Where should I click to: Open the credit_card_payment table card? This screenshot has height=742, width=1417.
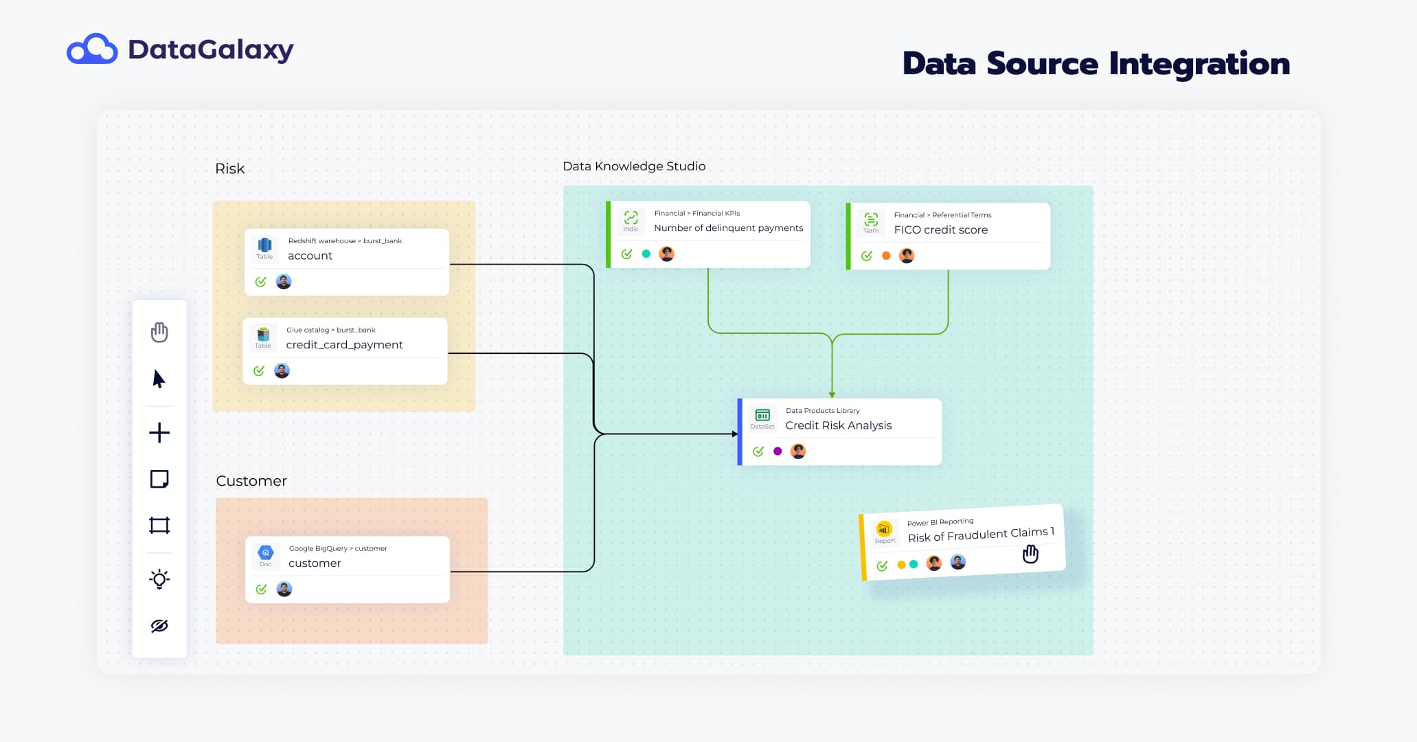(344, 345)
